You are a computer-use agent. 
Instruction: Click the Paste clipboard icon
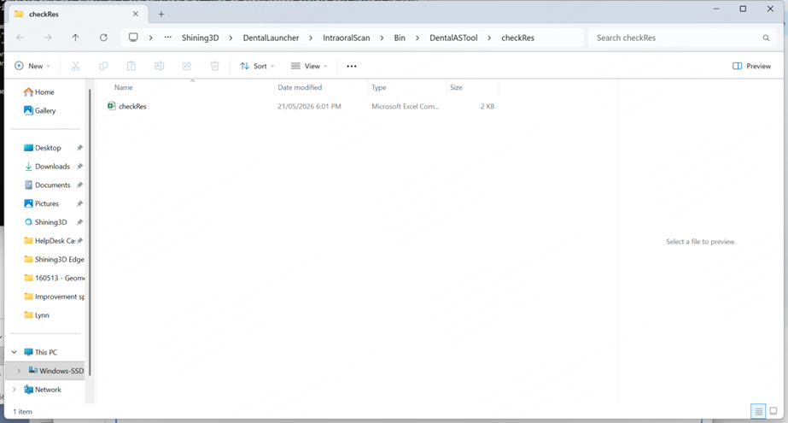131,66
